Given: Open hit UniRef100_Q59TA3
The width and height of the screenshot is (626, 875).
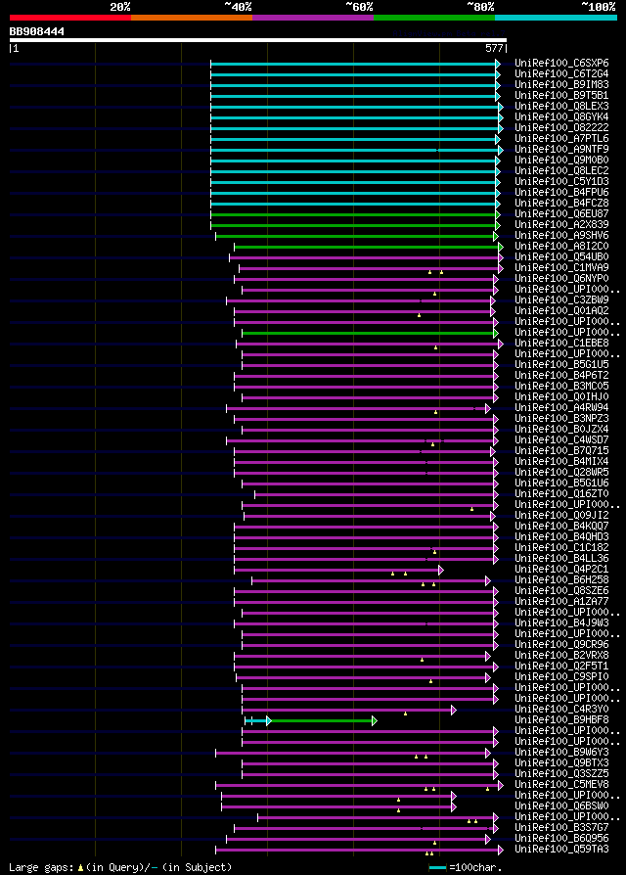Looking at the screenshot, I should [x=561, y=850].
